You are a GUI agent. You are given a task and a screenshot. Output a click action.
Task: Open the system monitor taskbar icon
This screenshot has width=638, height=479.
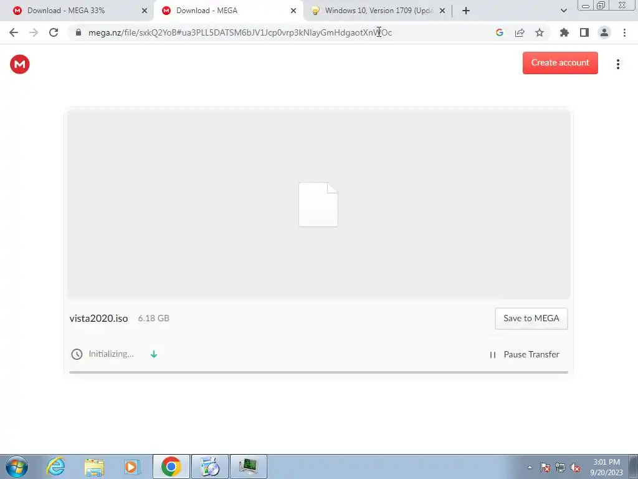[x=249, y=467]
